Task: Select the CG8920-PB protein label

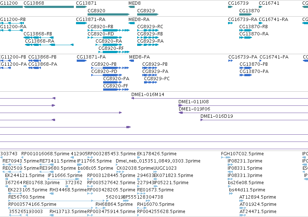Action: (x=104, y=64)
